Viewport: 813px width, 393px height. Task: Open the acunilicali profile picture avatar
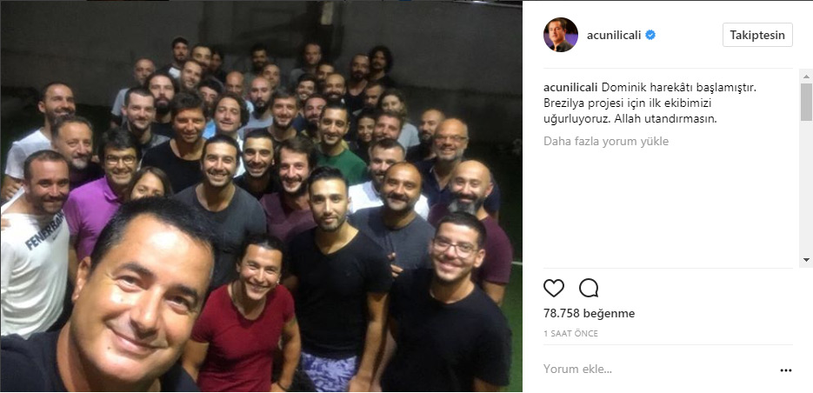[561, 35]
